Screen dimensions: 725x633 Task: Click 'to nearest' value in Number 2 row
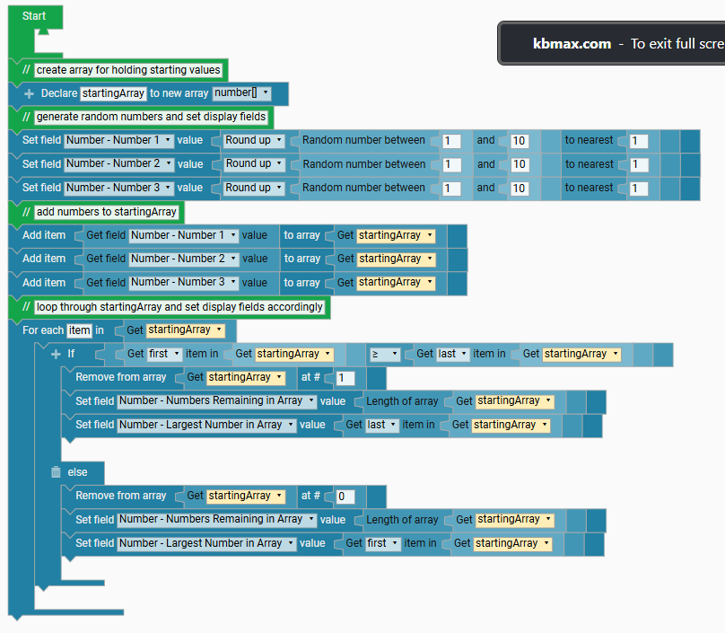click(639, 164)
